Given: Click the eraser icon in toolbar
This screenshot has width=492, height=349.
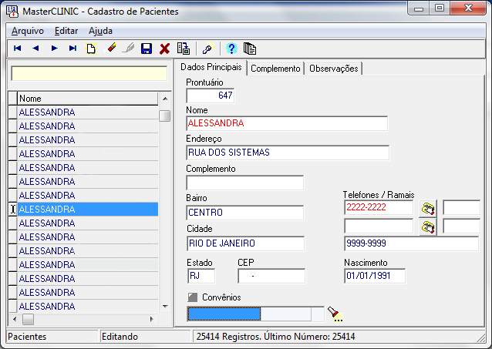Looking at the screenshot, I should [x=110, y=49].
